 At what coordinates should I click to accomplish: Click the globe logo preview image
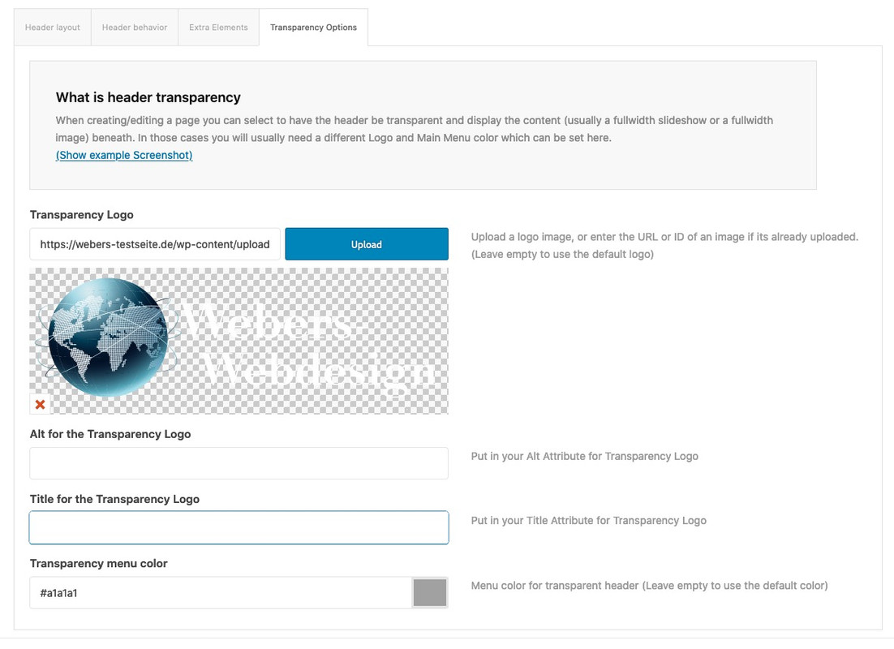pyautogui.click(x=239, y=341)
